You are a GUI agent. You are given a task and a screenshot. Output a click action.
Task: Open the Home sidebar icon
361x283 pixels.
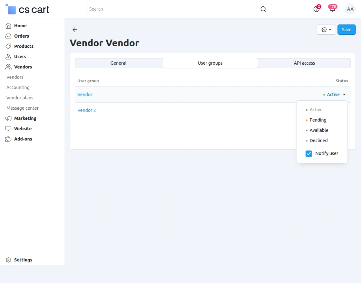(8, 26)
